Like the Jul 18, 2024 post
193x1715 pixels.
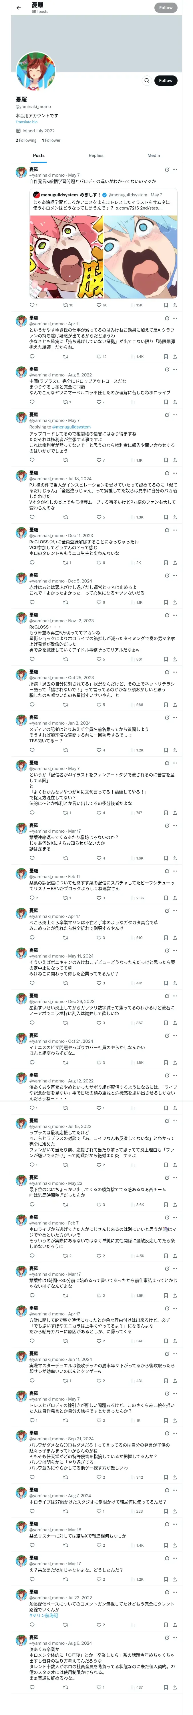98,517
